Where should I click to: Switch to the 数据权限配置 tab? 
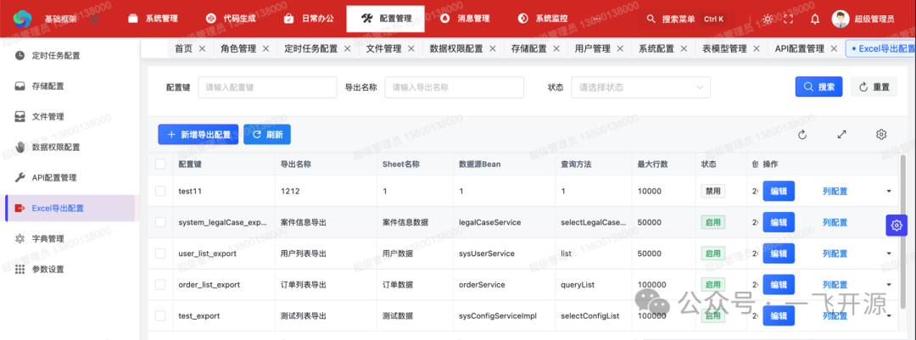456,48
